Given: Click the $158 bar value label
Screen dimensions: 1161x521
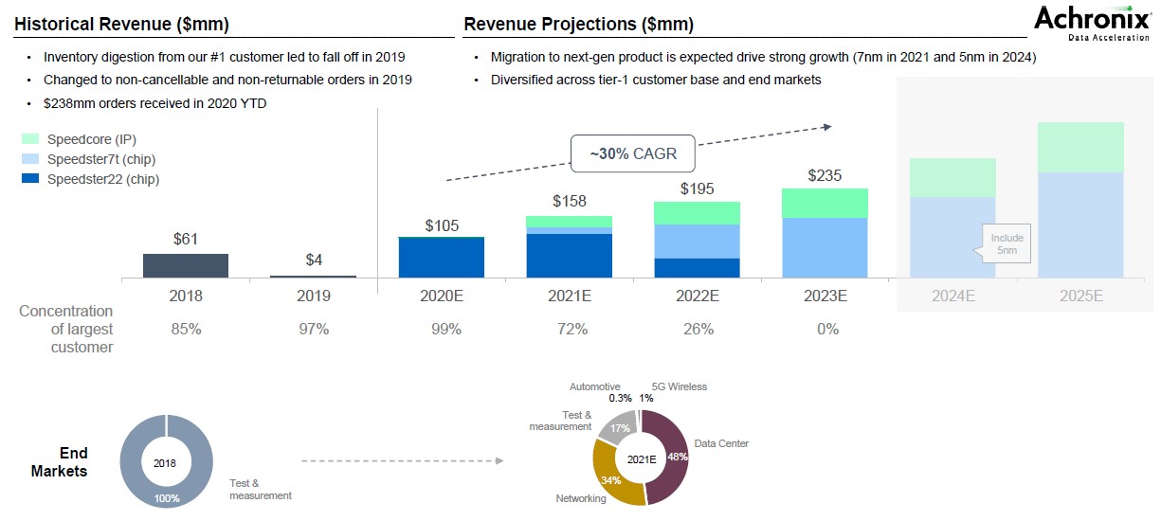Looking at the screenshot, I should pos(570,201).
